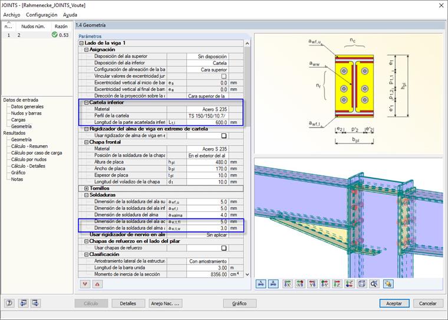Click the Aceptar button

pos(394,303)
